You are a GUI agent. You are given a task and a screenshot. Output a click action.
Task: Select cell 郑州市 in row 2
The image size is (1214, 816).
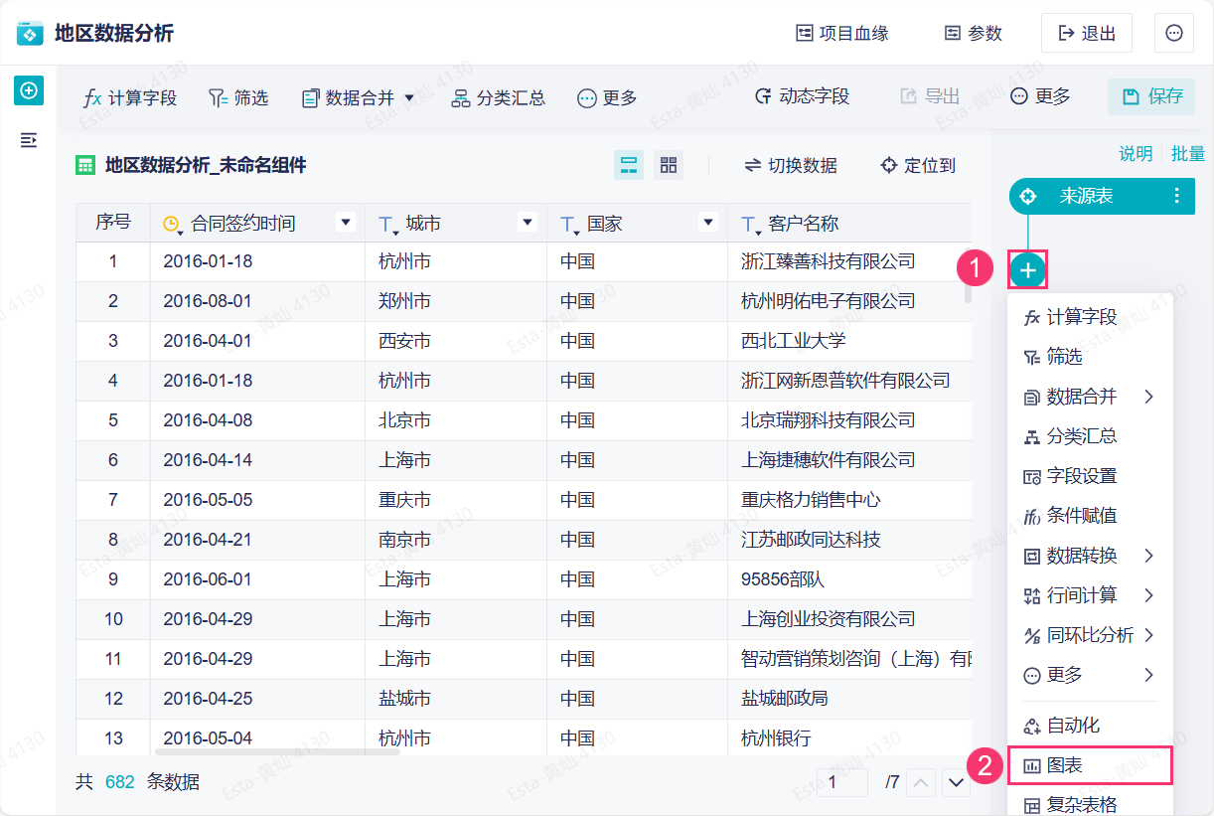[456, 301]
